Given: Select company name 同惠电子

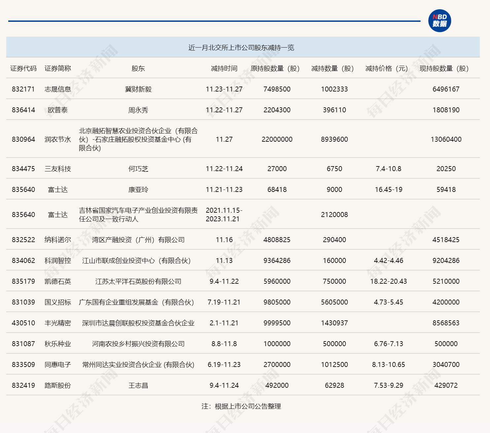Looking at the screenshot, I should 58,365.
